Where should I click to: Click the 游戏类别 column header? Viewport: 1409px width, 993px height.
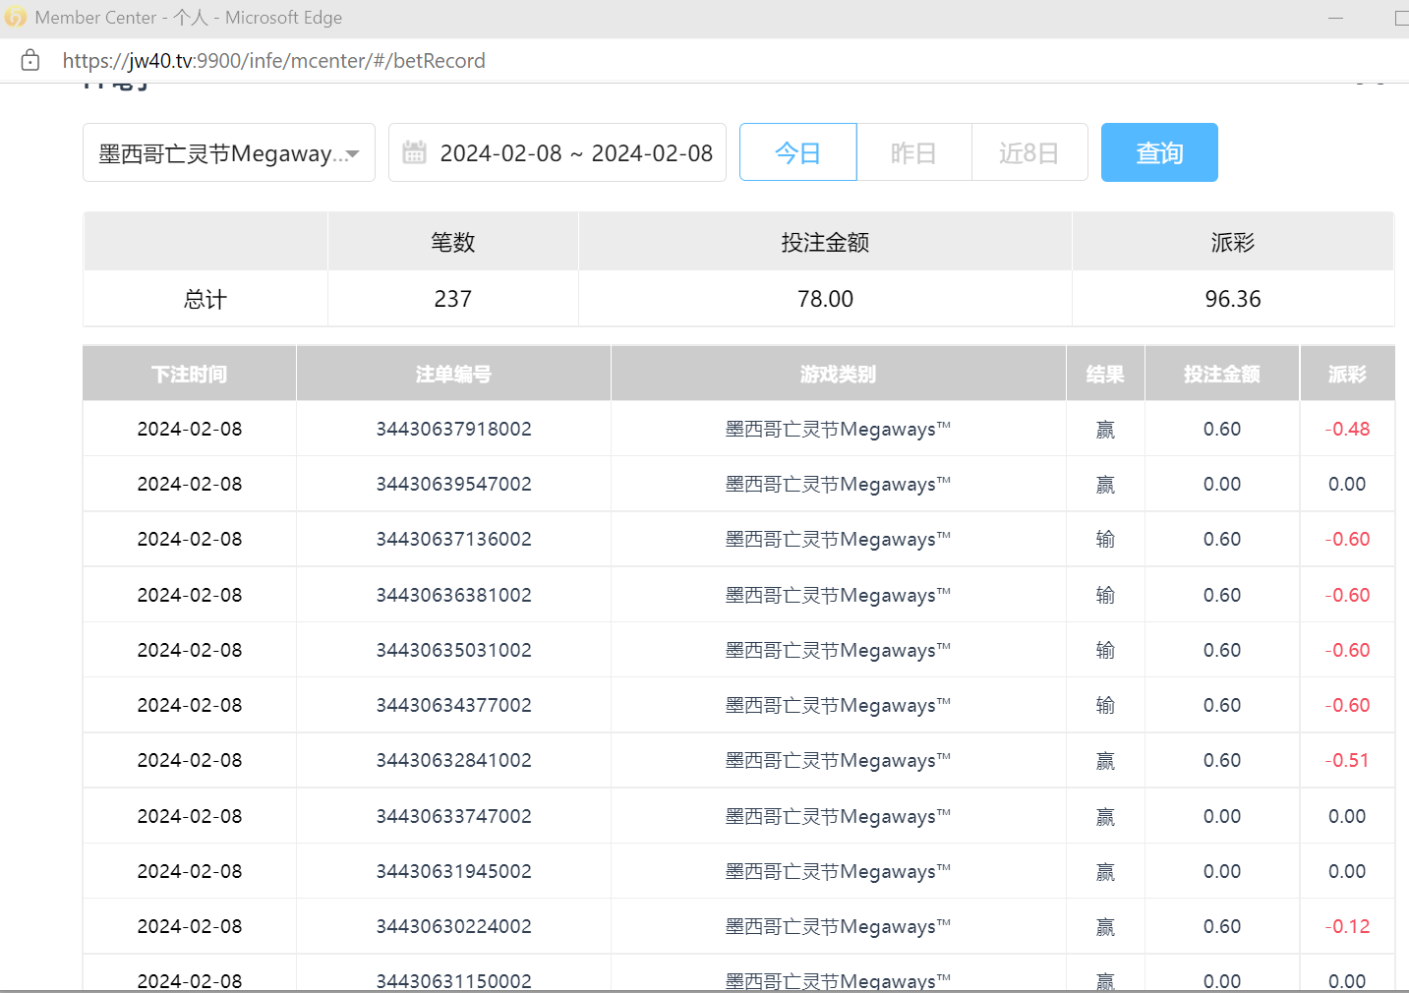[838, 374]
